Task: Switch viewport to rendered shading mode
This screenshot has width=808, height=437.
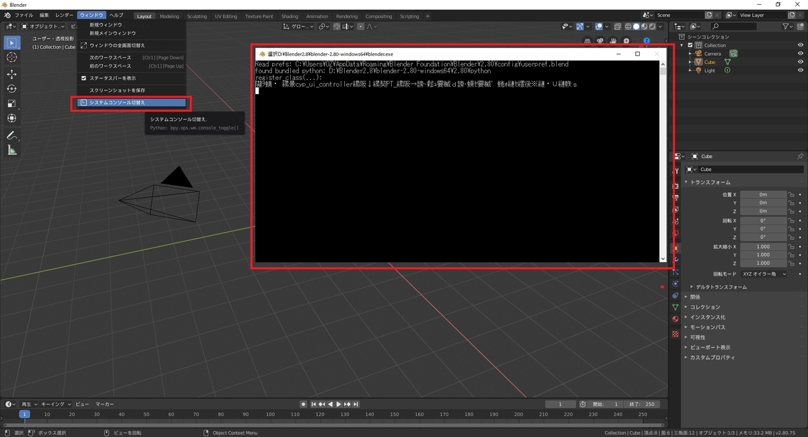Action: (652, 26)
